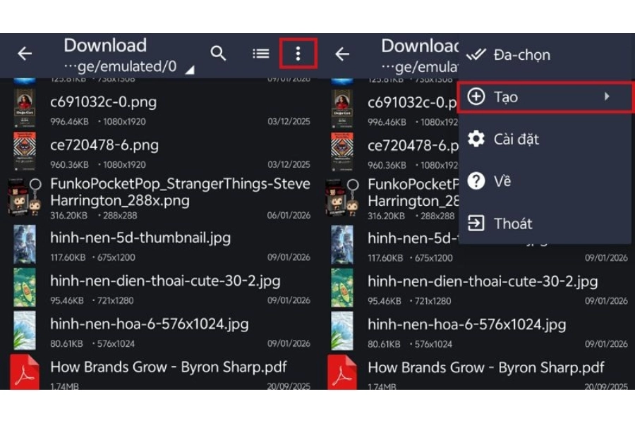Click the PDF red file icon
Image resolution: width=635 pixels, height=423 pixels.
(25, 372)
